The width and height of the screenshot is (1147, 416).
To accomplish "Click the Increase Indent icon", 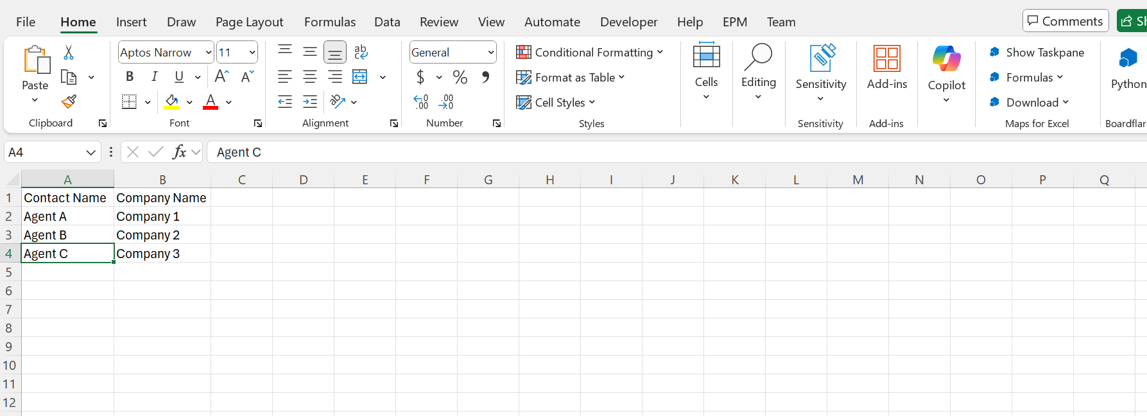I will [310, 101].
